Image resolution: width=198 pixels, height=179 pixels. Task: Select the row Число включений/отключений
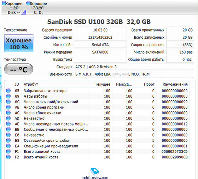coord(97,102)
